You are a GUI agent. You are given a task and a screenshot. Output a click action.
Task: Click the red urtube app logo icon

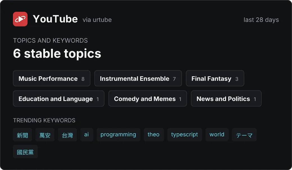(x=20, y=19)
